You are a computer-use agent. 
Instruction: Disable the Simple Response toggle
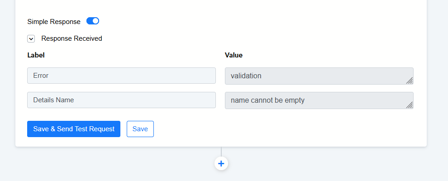coord(93,21)
